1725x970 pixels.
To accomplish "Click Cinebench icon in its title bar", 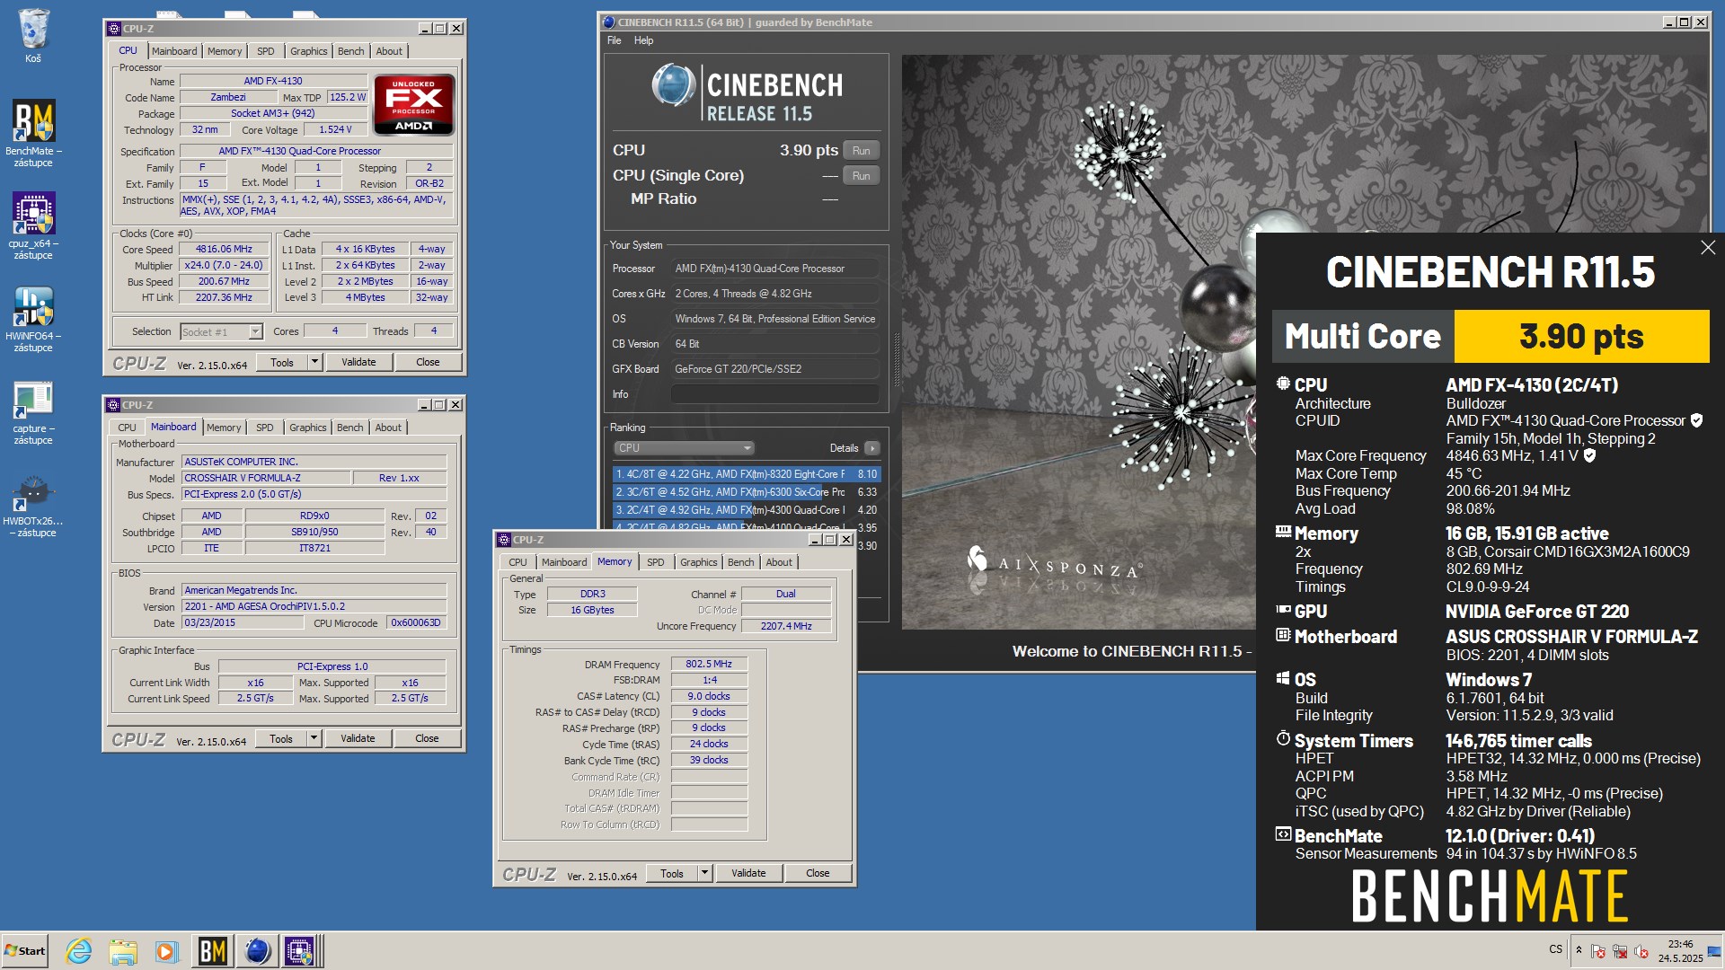I will pyautogui.click(x=608, y=22).
